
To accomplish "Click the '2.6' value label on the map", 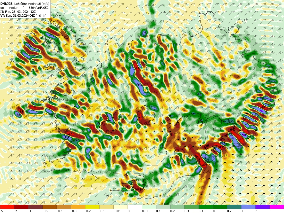I will (18, 115).
